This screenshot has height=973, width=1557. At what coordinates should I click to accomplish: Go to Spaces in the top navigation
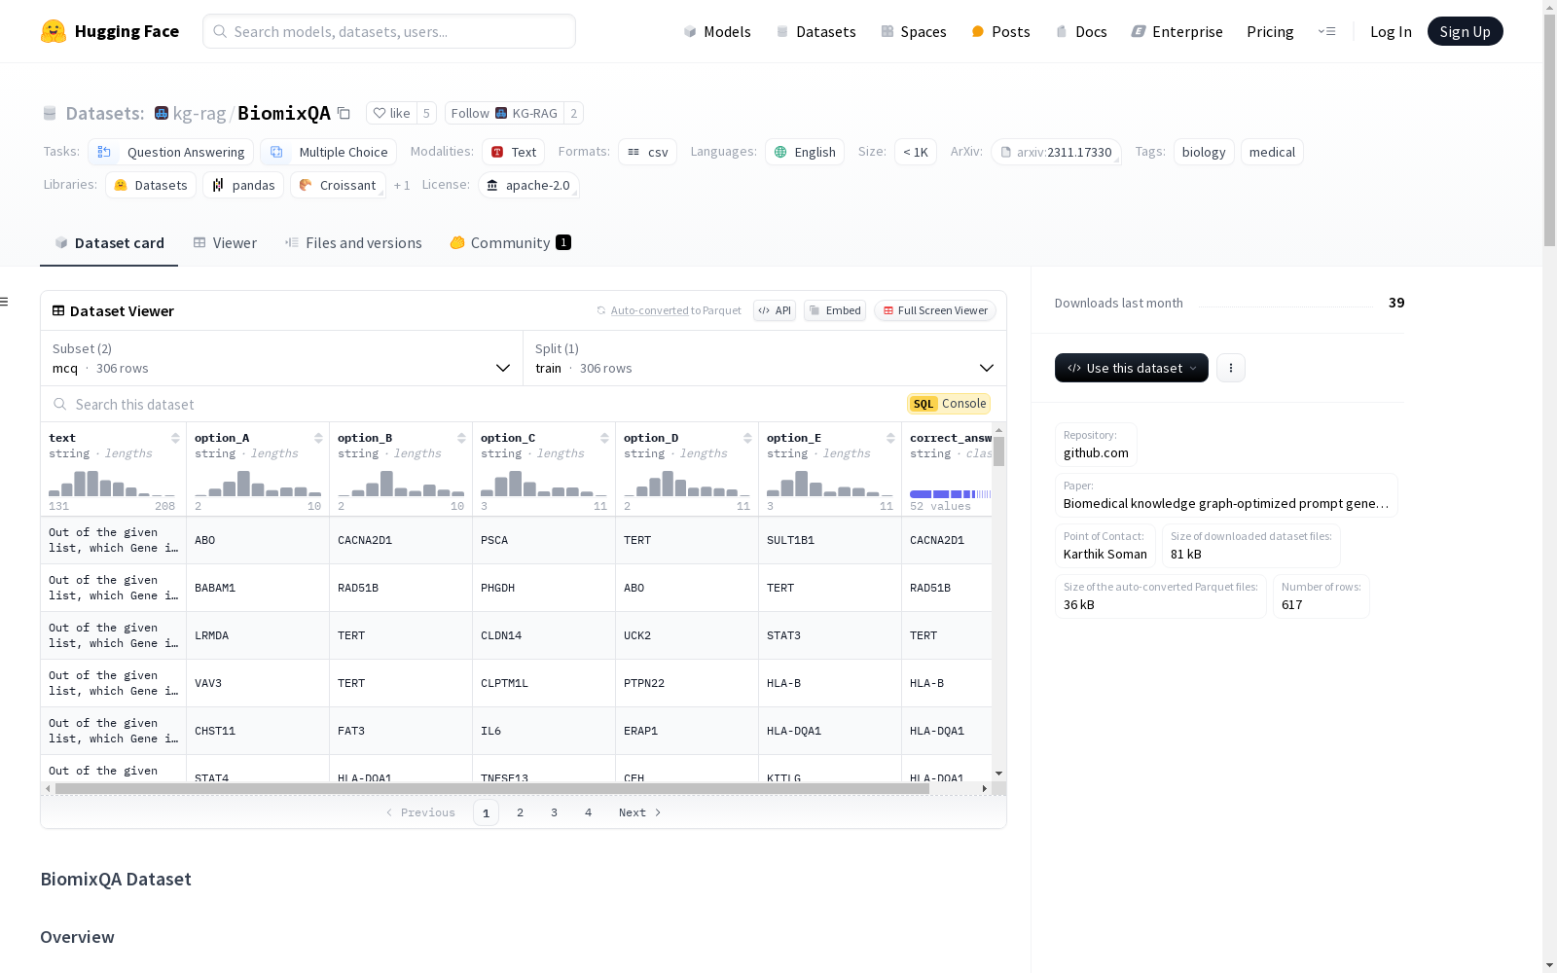coord(914,31)
